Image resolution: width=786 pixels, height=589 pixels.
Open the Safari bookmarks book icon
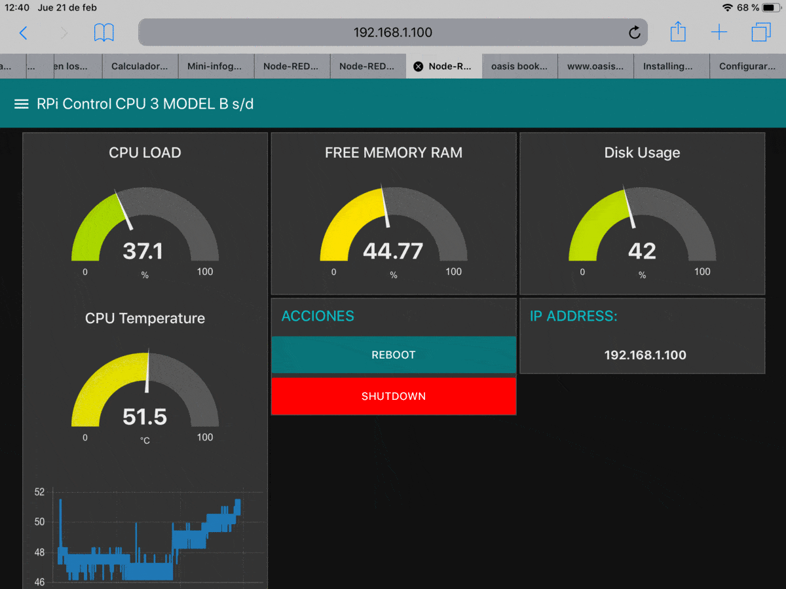click(x=103, y=33)
